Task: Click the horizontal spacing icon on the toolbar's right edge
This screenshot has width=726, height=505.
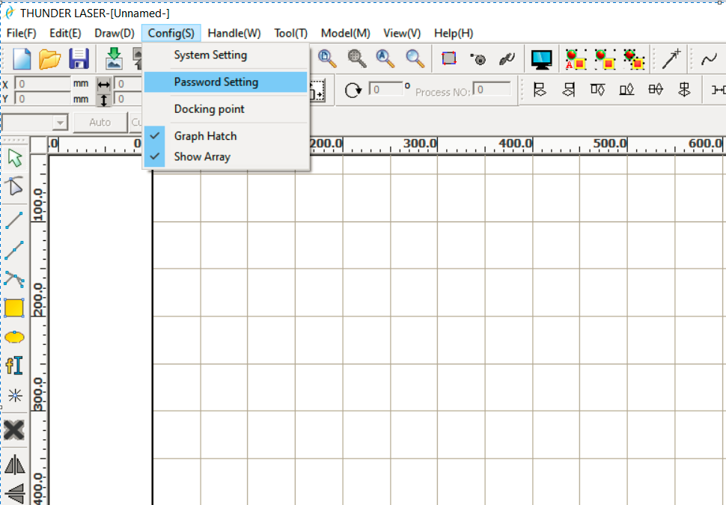Action: 719,90
